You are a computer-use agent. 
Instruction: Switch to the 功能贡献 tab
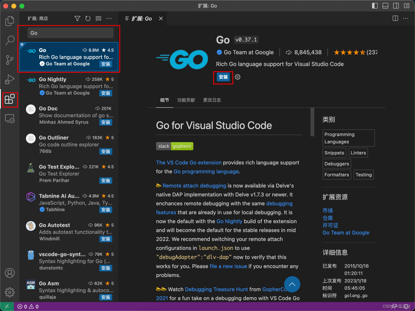(186, 100)
